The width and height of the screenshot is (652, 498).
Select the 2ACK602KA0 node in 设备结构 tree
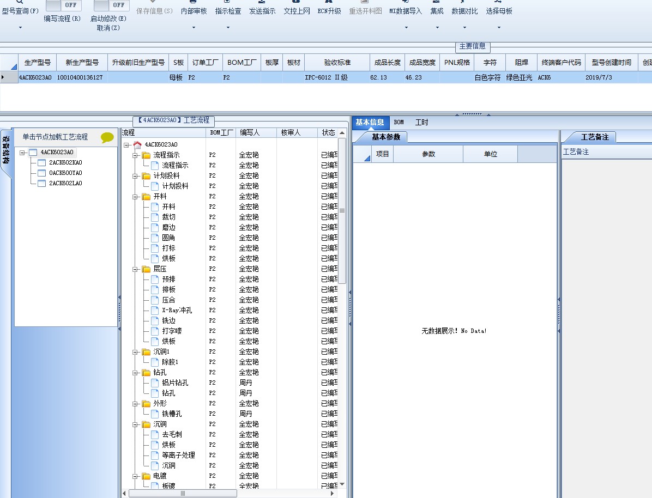coord(65,162)
